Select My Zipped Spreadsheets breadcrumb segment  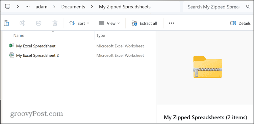click(x=125, y=7)
